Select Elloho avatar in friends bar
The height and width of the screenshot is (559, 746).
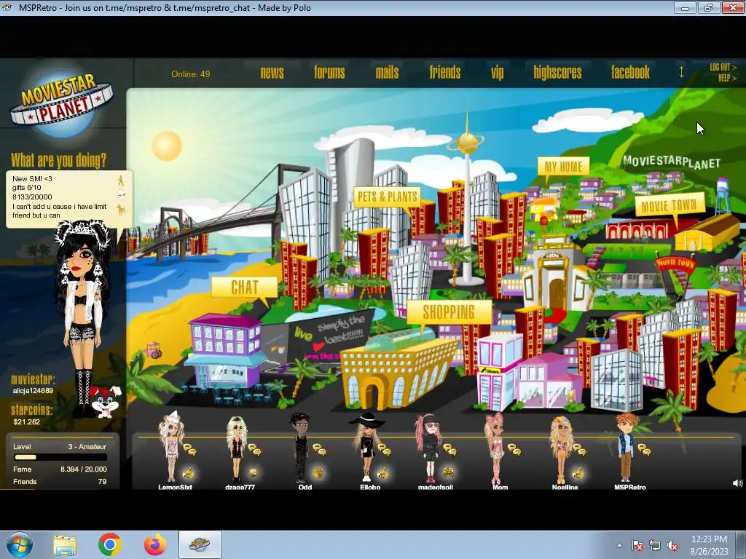[x=366, y=447]
